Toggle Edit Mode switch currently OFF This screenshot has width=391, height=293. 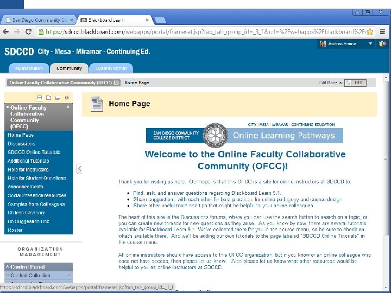(355, 82)
